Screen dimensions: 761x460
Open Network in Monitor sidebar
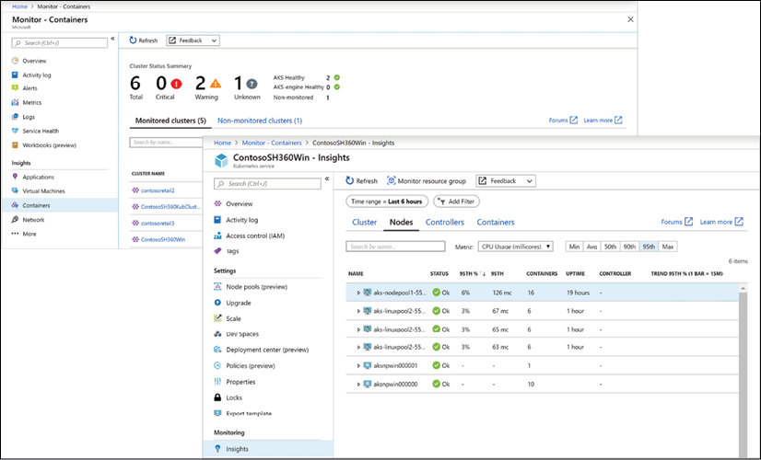[33, 220]
